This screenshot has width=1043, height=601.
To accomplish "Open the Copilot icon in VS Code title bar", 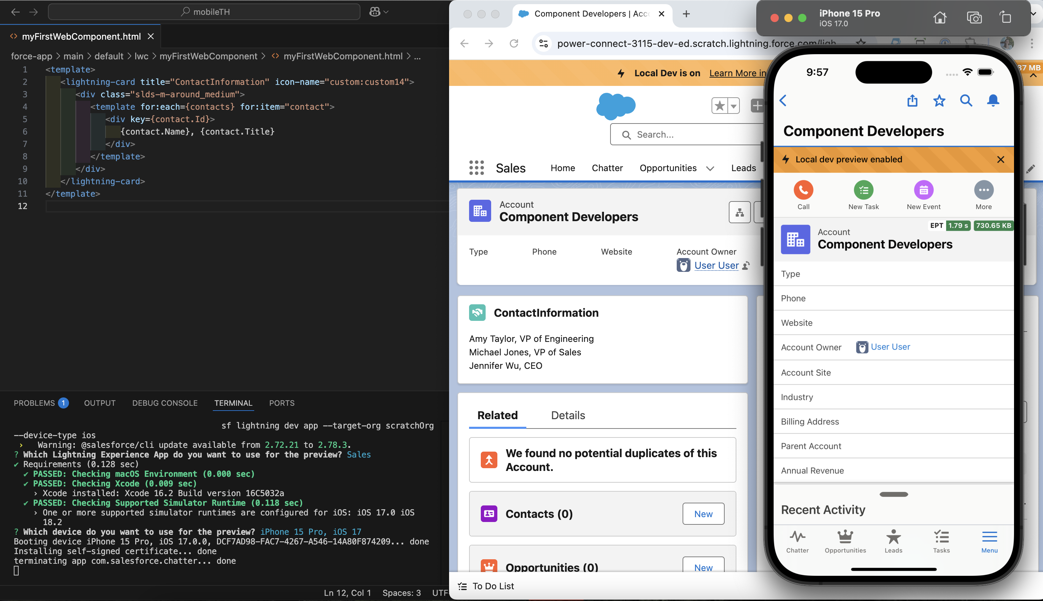I will click(374, 12).
